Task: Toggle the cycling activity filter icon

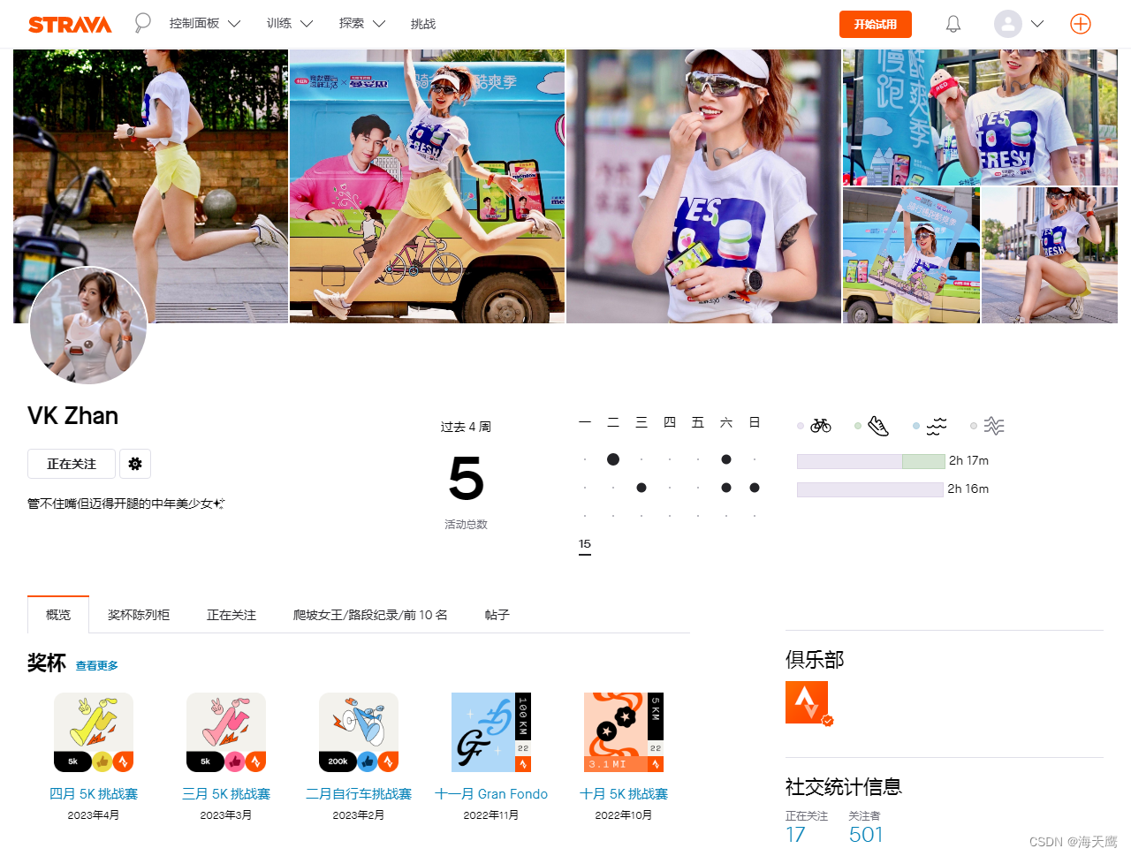Action: coord(820,425)
